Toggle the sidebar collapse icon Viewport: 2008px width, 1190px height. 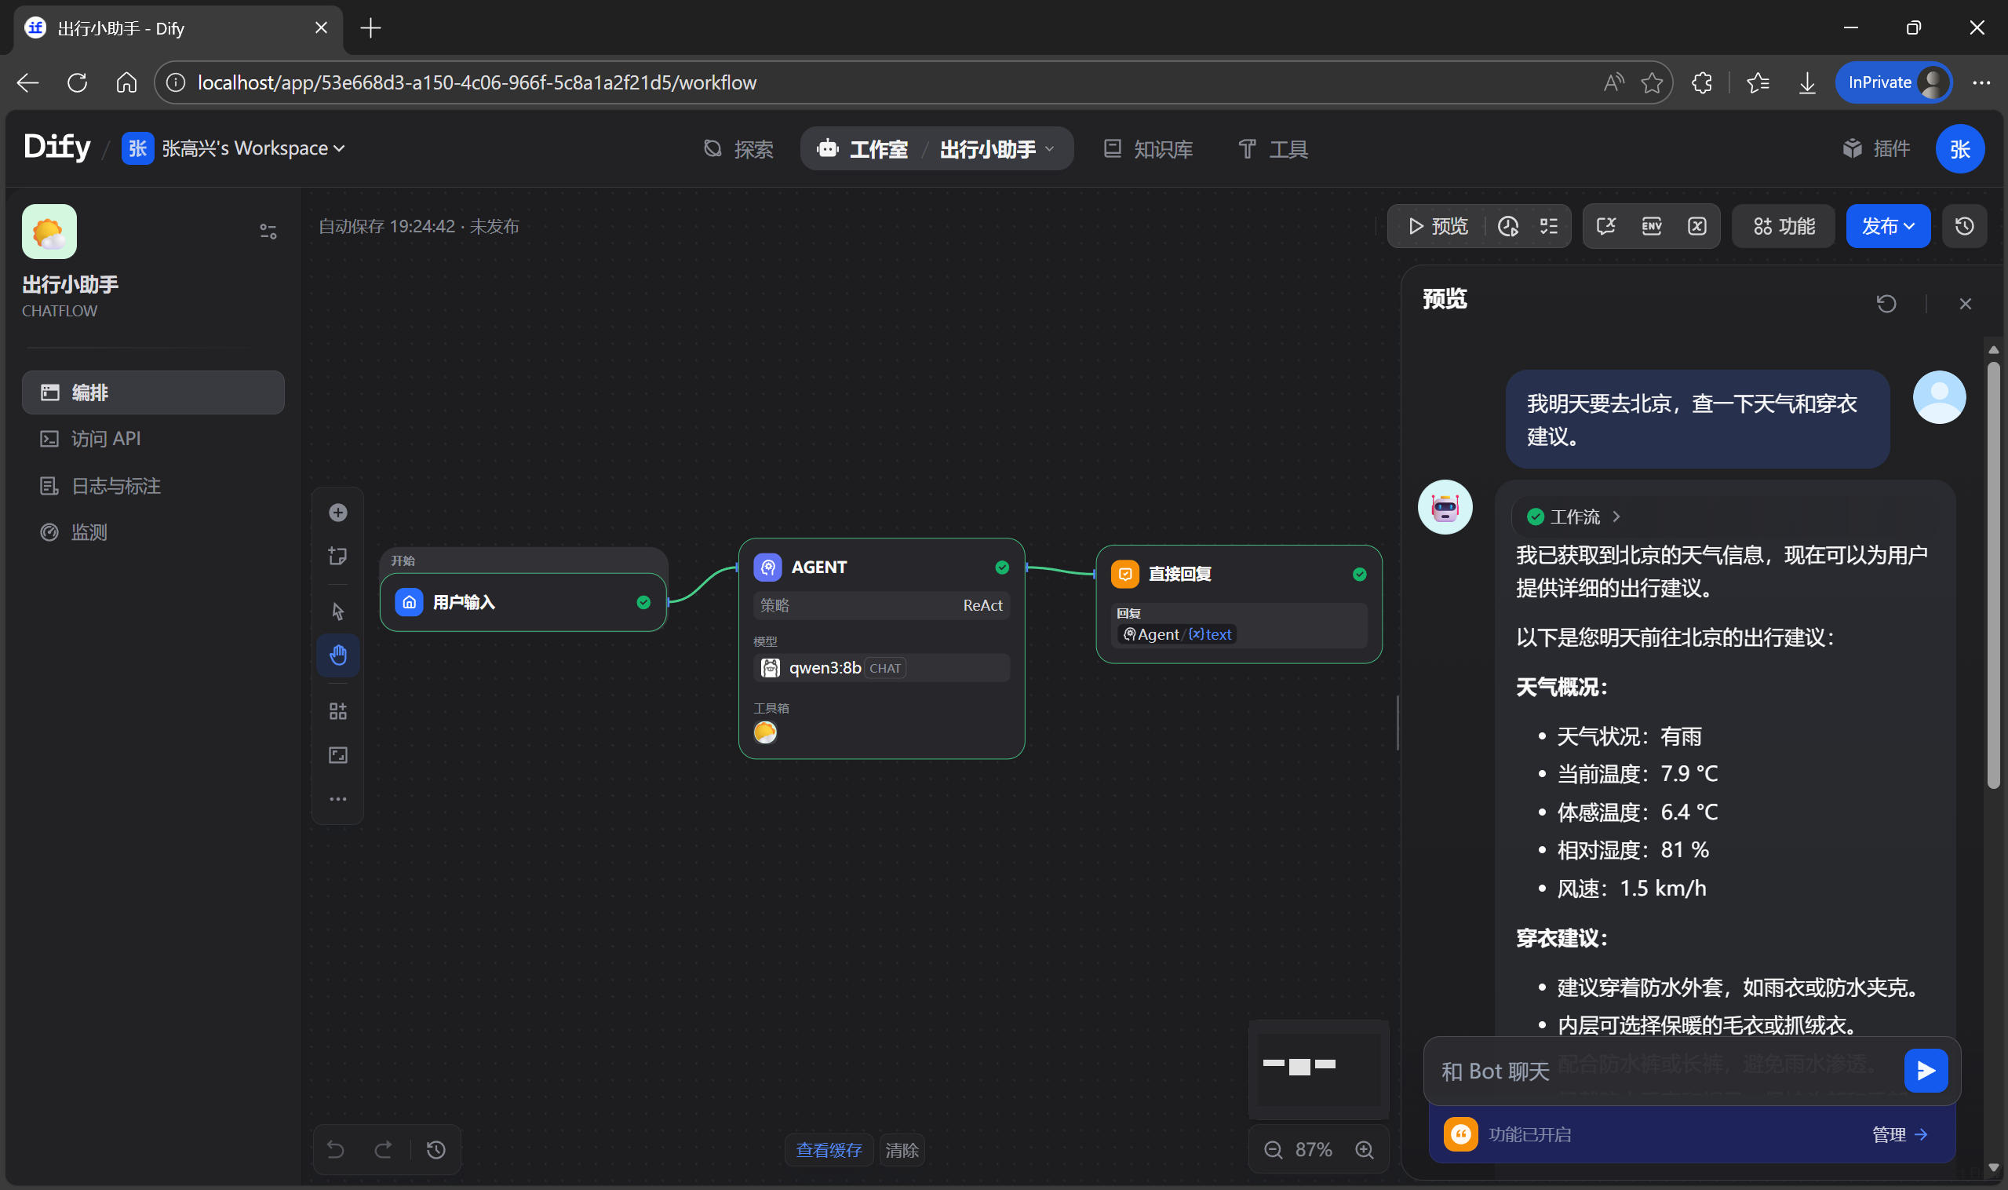click(268, 232)
